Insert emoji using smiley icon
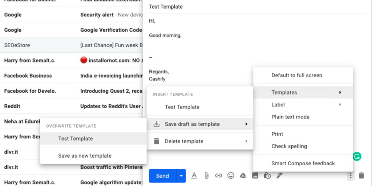Viewport: 372px width, 186px height. [x=231, y=175]
